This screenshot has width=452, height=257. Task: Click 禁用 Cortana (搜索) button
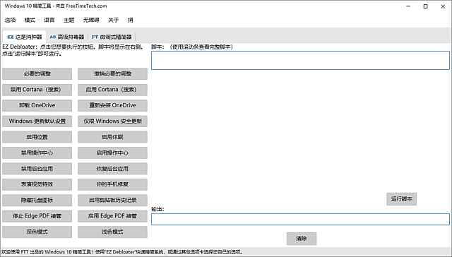tap(37, 90)
